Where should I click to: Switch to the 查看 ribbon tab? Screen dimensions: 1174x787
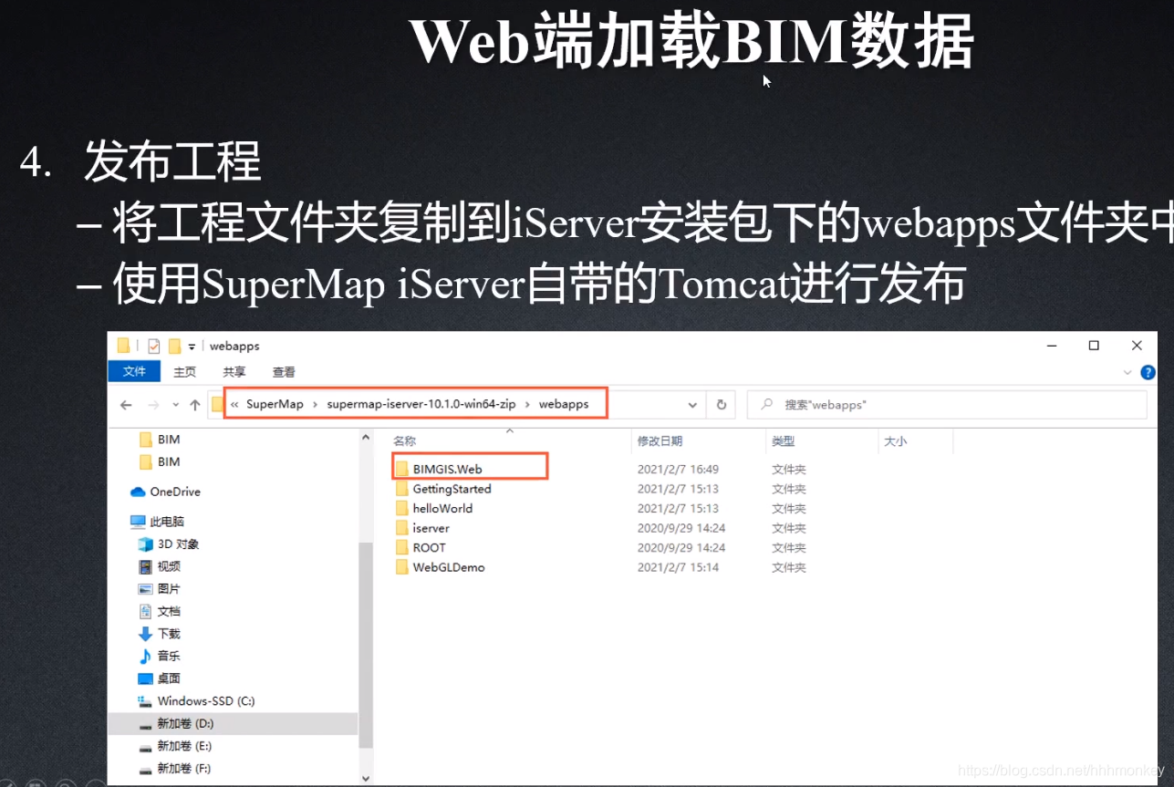284,372
